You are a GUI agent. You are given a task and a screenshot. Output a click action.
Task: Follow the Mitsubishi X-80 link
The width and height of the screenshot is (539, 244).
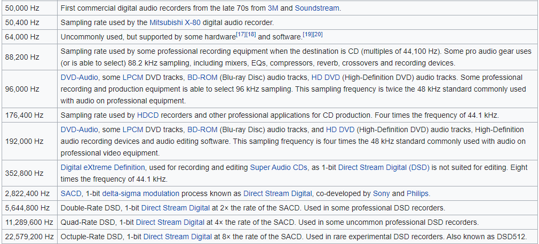click(x=175, y=23)
